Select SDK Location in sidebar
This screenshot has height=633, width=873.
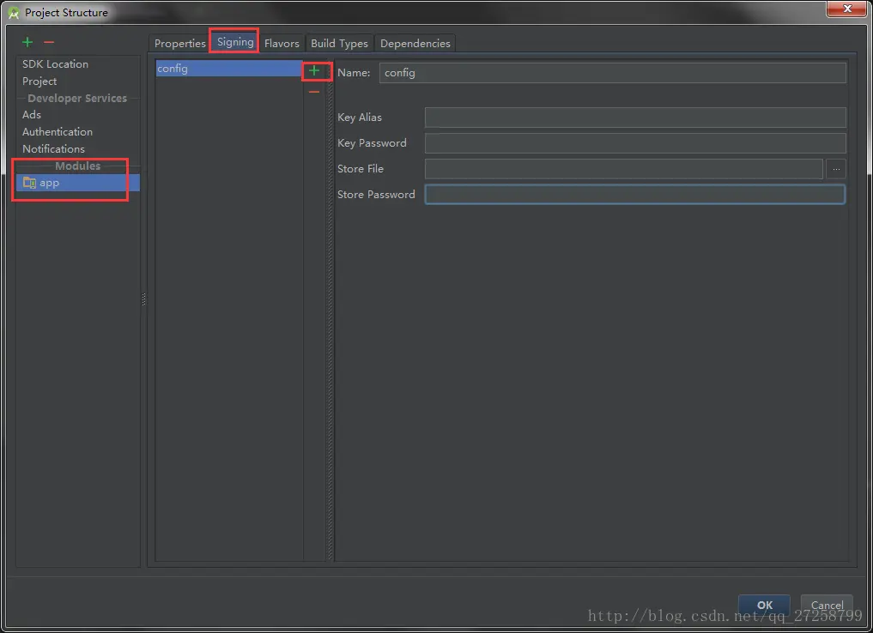pyautogui.click(x=55, y=64)
